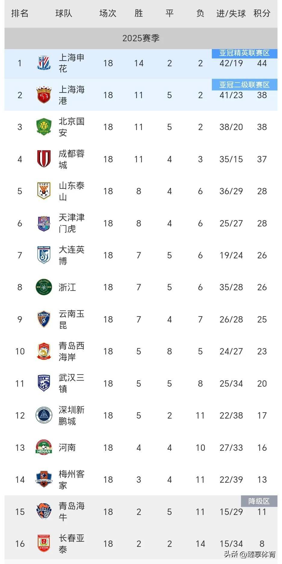Click the 2025赛季 season header bar
Screen dimensions: 282x564
click(x=141, y=38)
